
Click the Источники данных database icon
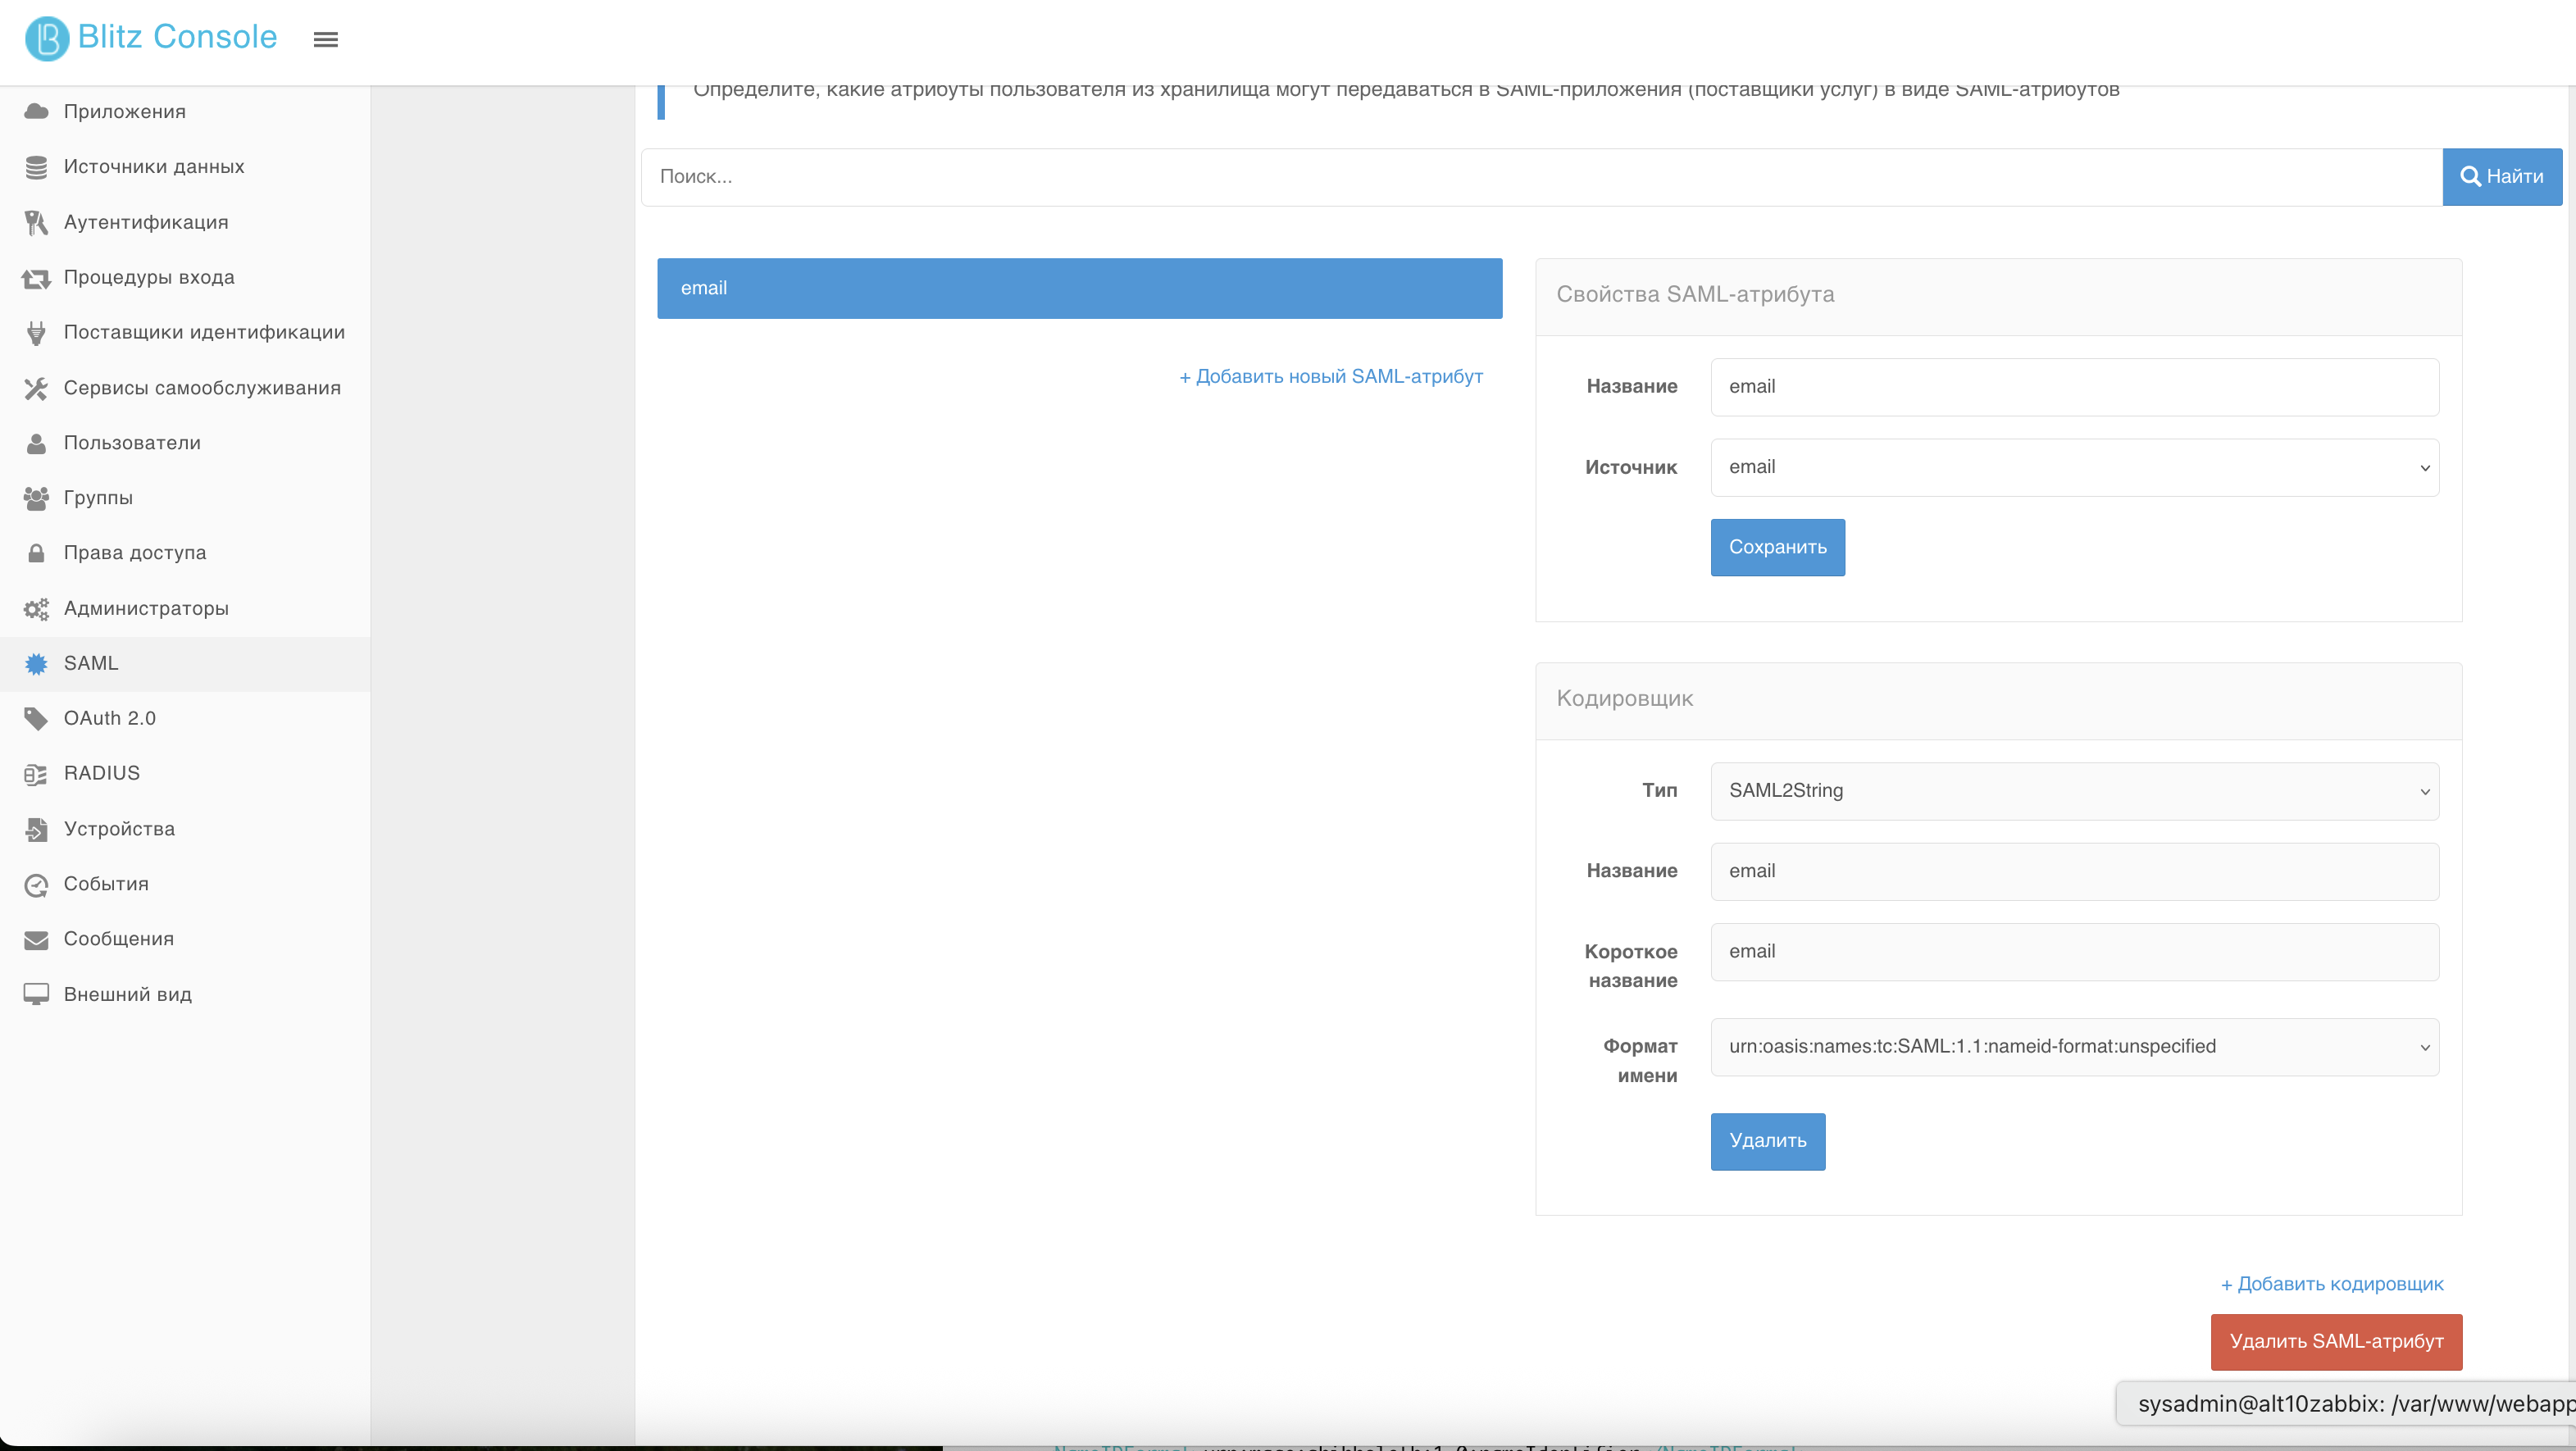[x=36, y=167]
